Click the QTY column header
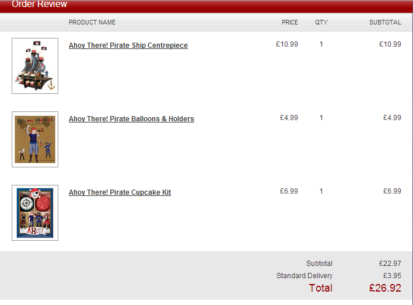 point(321,22)
